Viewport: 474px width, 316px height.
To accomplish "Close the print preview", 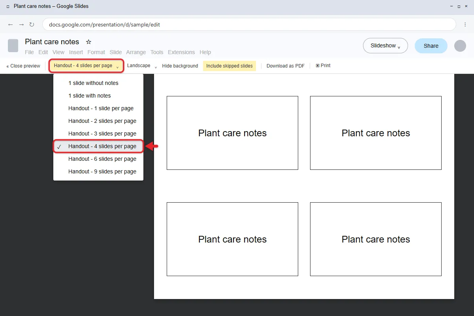I will tap(23, 66).
